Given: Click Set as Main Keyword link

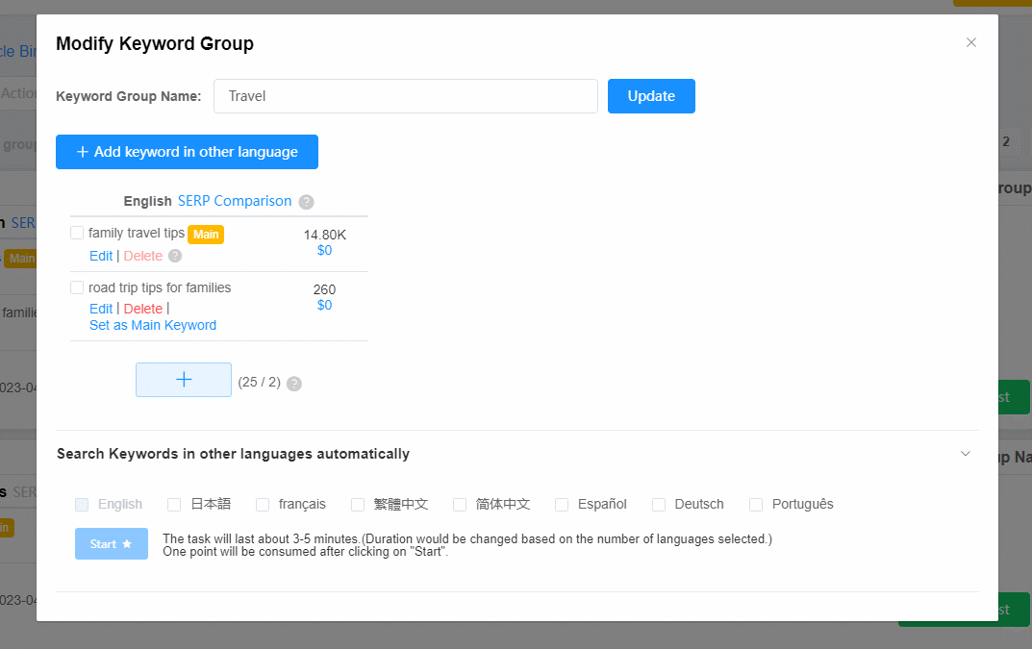Looking at the screenshot, I should tap(153, 325).
